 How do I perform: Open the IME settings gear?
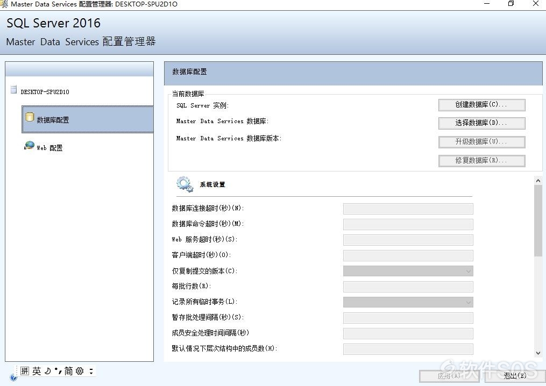pyautogui.click(x=80, y=371)
